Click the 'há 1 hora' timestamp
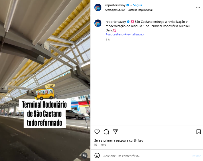 100,145
